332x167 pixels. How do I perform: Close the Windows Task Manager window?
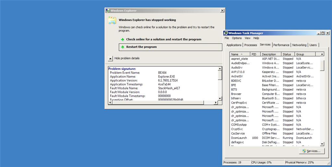pyautogui.click(x=327, y=33)
